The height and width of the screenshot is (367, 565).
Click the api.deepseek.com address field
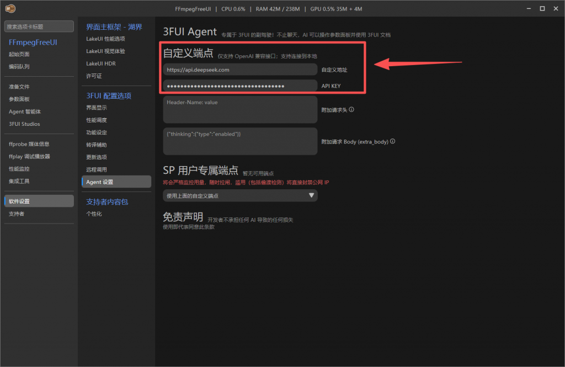pyautogui.click(x=240, y=70)
